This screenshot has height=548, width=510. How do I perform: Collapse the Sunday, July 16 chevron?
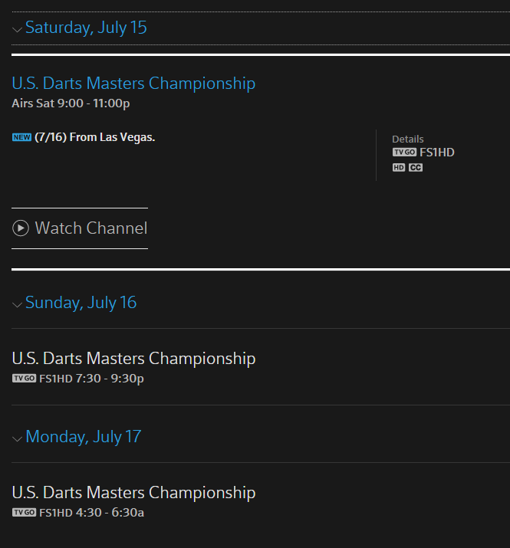pos(17,304)
